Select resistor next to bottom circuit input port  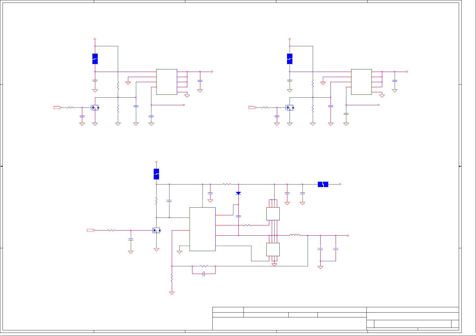(112, 230)
